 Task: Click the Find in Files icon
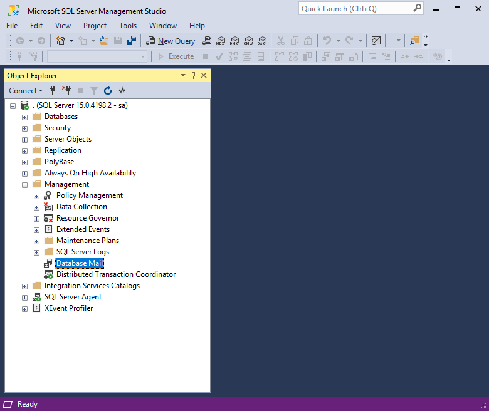pyautogui.click(x=414, y=41)
